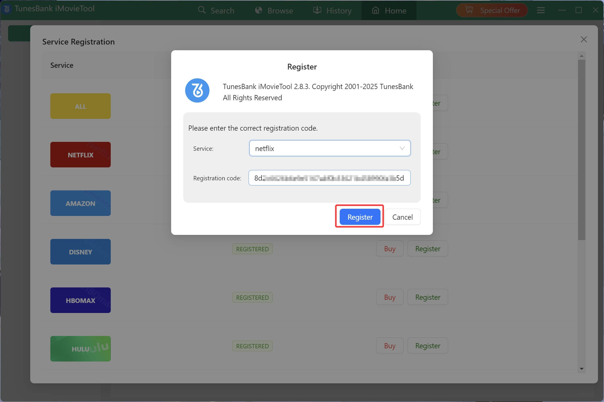This screenshot has height=402, width=604.
Task: Open the hamburger menu in the top bar
Action: [x=541, y=10]
